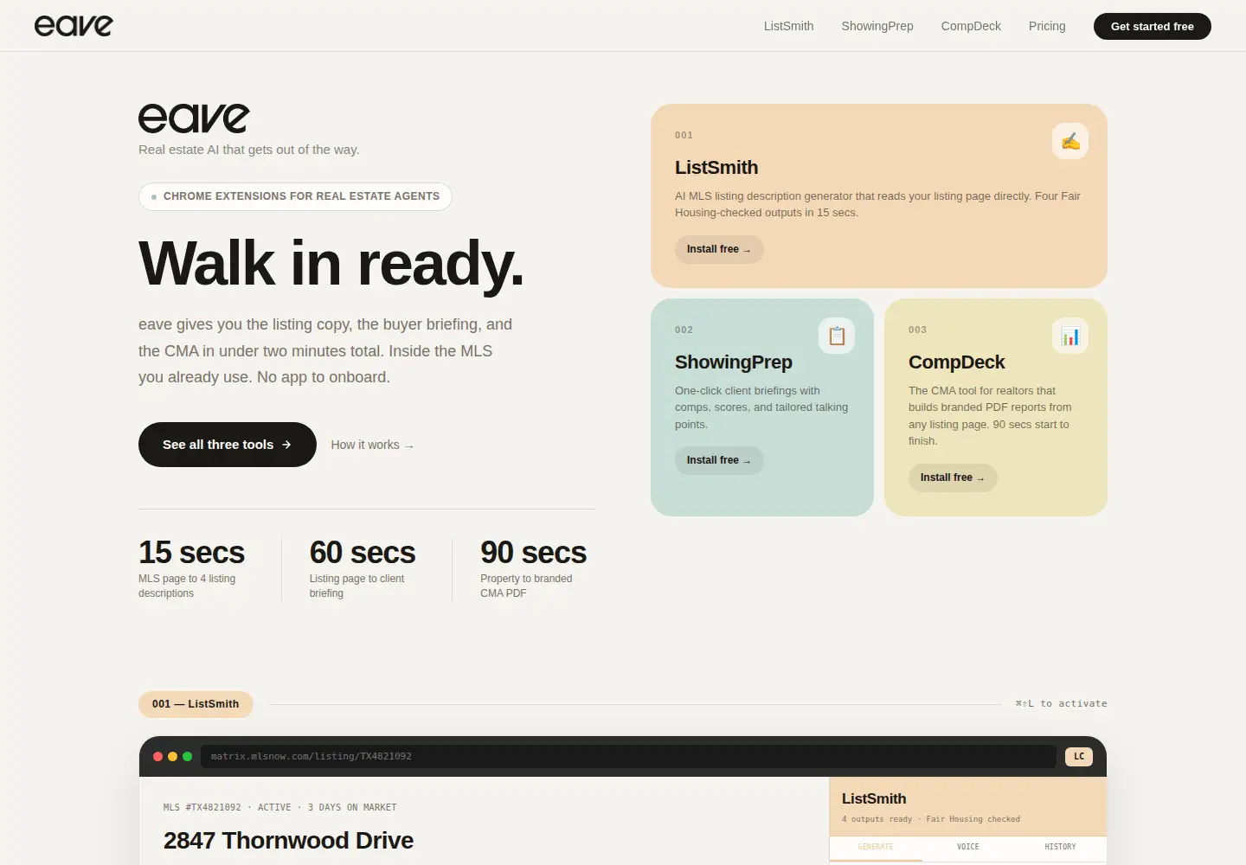This screenshot has height=865, width=1246.
Task: Click the eave logo in the navbar
Action: [x=74, y=26]
